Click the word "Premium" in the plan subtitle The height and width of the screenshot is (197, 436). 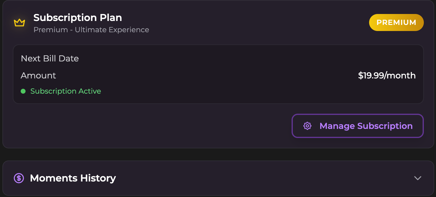(50, 30)
